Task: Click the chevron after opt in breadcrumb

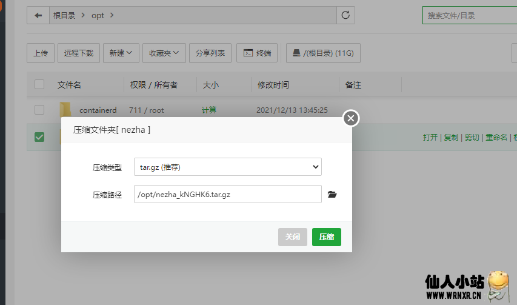Action: point(112,15)
